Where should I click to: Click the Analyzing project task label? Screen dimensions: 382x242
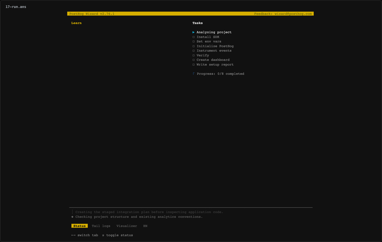point(214,32)
